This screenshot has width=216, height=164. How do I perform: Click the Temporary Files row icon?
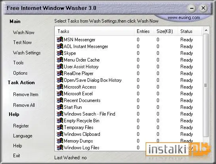click(x=60, y=127)
